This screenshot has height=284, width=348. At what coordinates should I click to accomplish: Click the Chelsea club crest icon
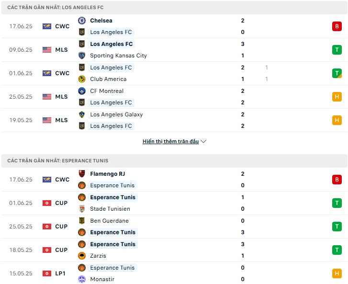(x=82, y=21)
